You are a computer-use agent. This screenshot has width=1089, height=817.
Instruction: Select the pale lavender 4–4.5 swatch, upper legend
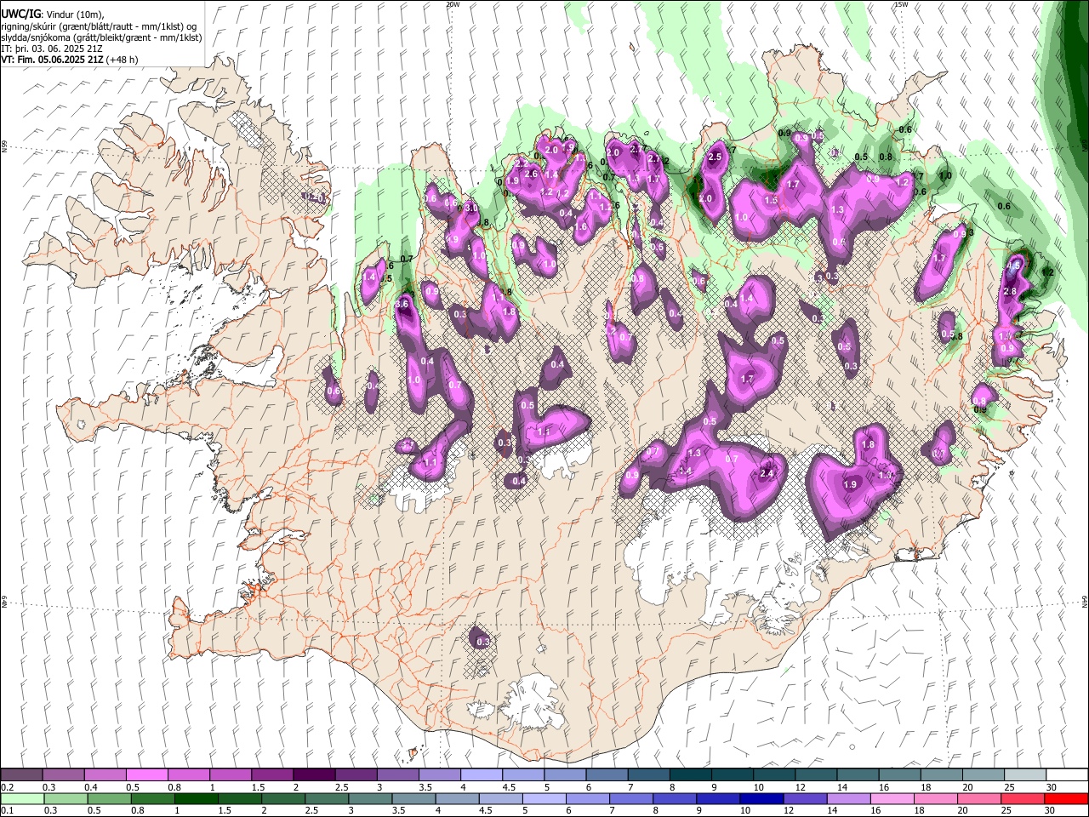click(482, 774)
